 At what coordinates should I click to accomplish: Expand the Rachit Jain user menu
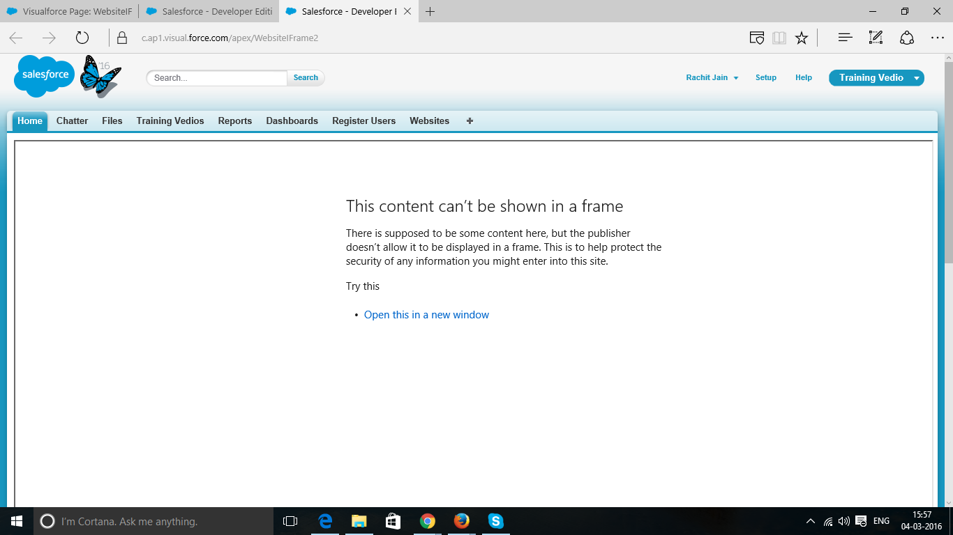click(x=711, y=77)
